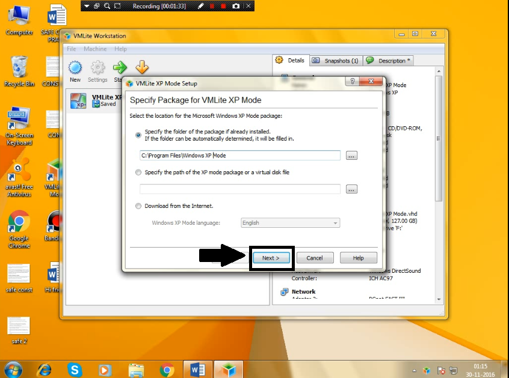Cancel the VMLite XP Mode Setup
This screenshot has width=509, height=378.
[315, 257]
